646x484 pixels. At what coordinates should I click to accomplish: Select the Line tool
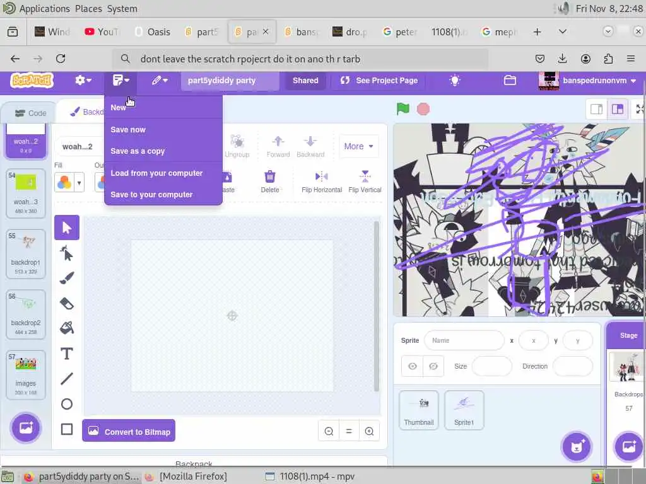67,379
